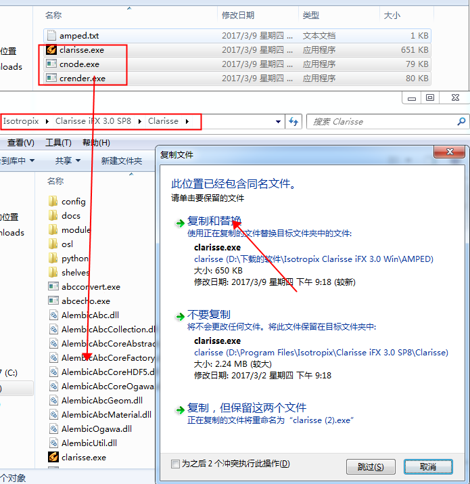Select AlembicAbcCollection.dll file icon
This screenshot has width=470, height=484.
tap(53, 329)
